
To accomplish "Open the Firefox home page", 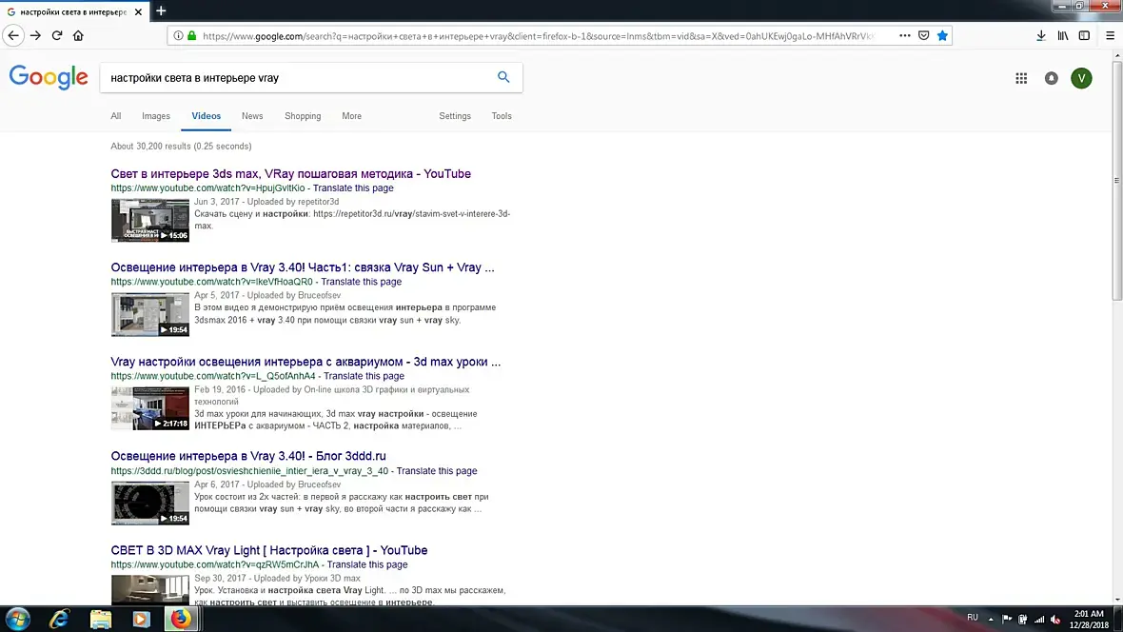I will (78, 35).
